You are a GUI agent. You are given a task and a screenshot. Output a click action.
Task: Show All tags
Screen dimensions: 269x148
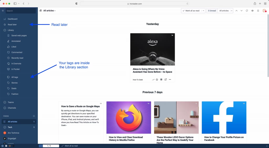[15, 77]
